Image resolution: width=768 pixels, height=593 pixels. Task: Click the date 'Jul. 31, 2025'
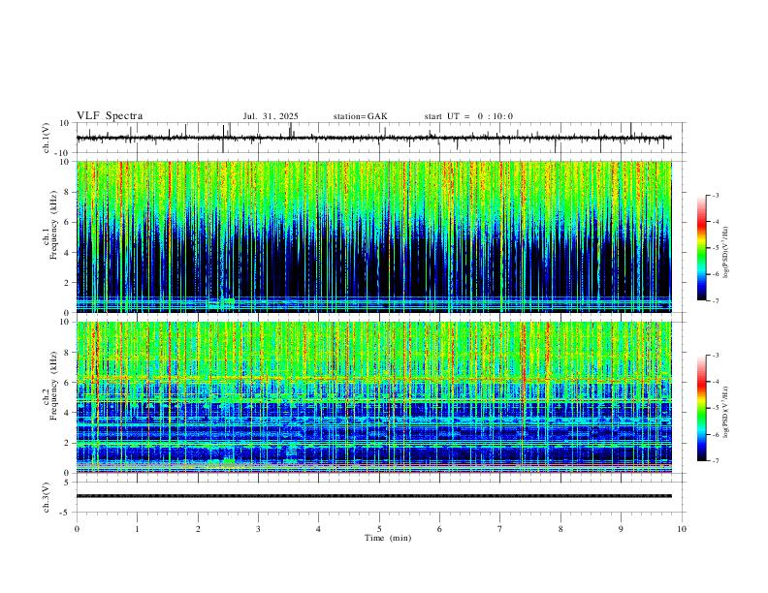[x=271, y=116]
